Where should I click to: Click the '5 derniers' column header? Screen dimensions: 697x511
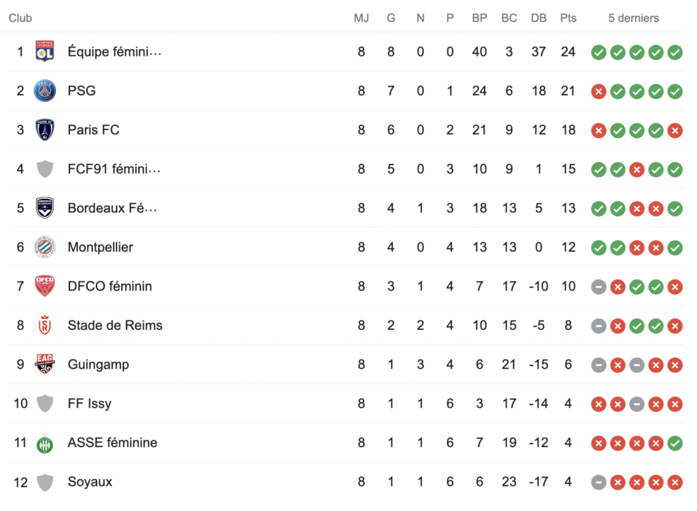tap(633, 18)
